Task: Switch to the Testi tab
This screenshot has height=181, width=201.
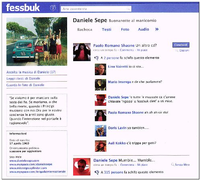Action: coord(107,29)
